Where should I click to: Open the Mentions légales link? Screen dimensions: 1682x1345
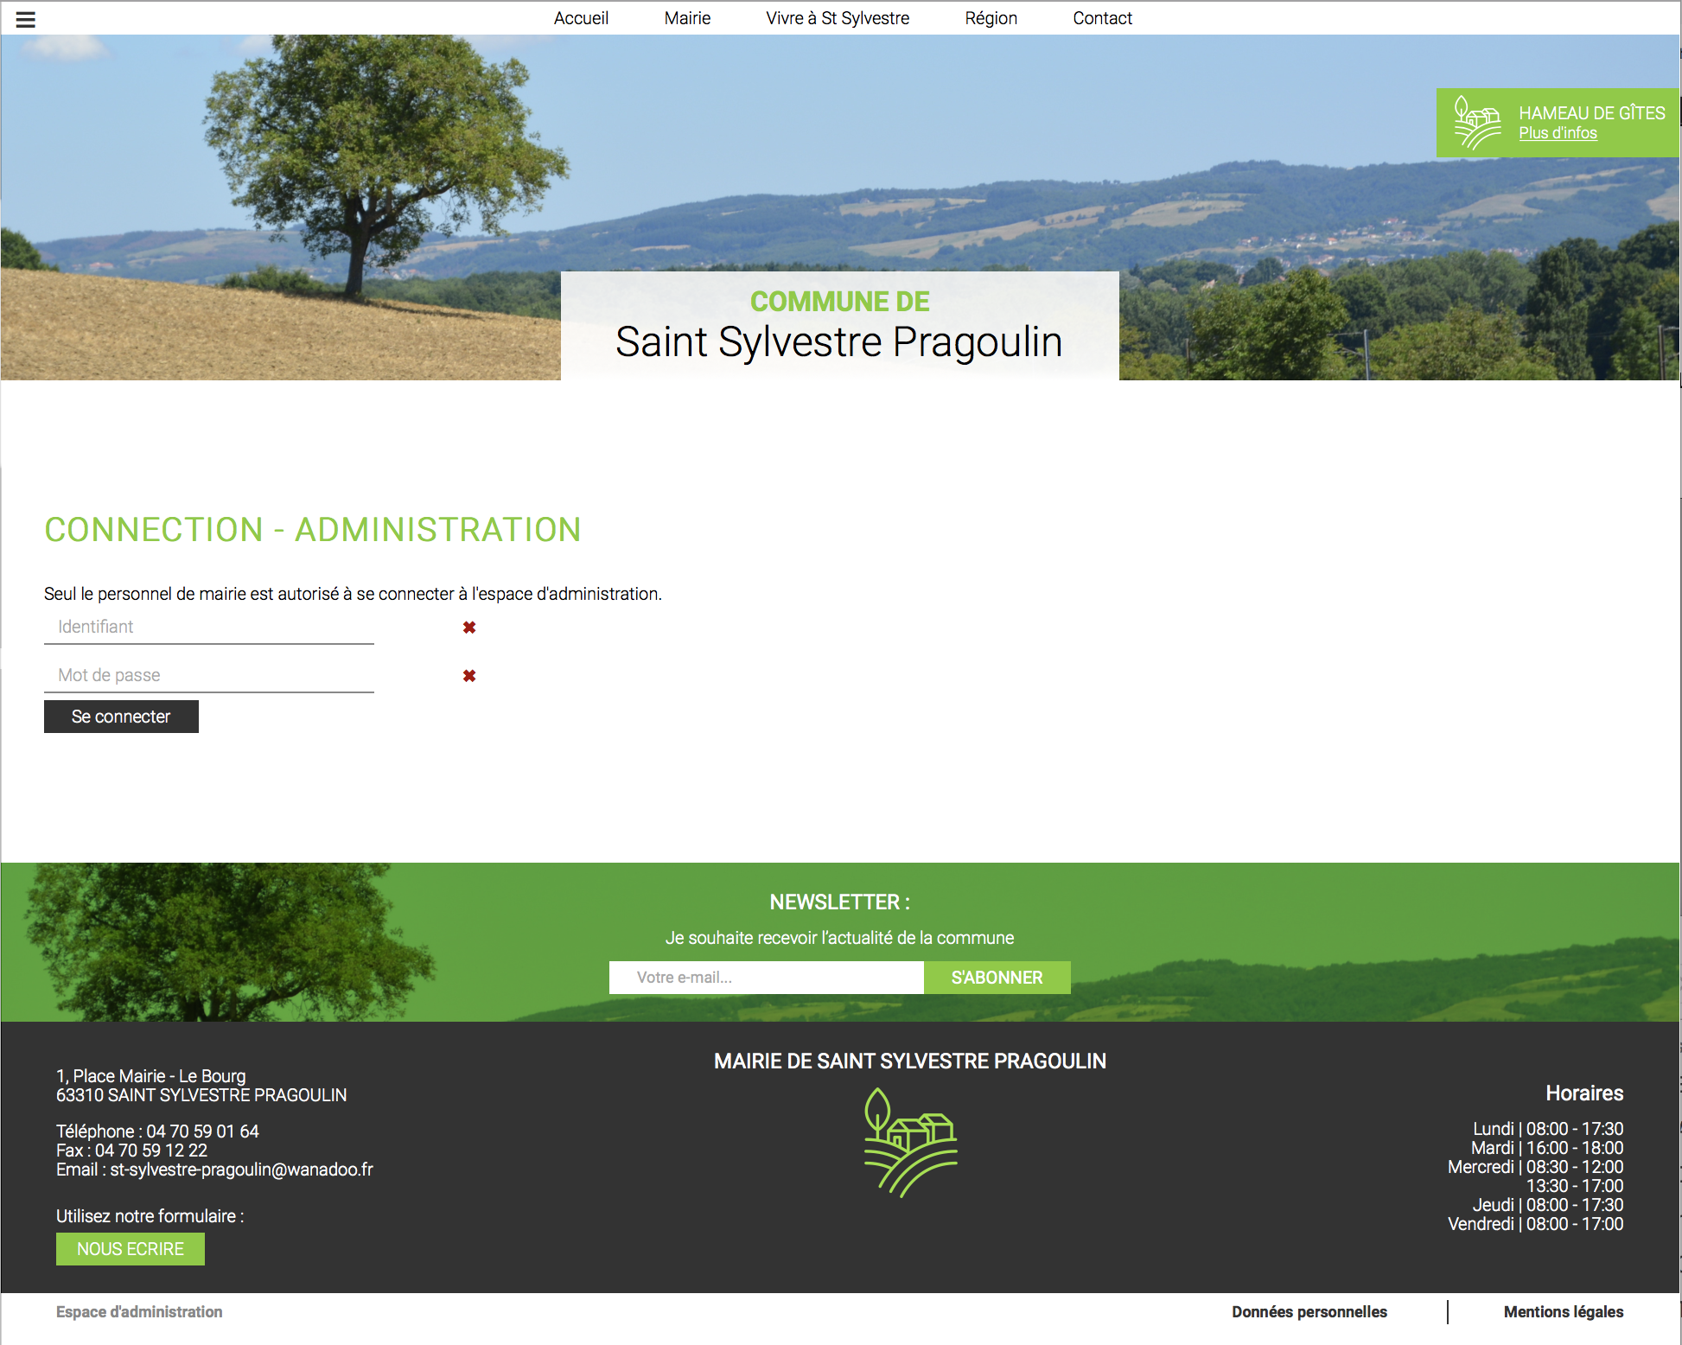1563,1312
